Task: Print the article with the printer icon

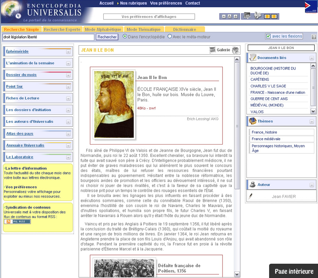Action: [x=236, y=50]
